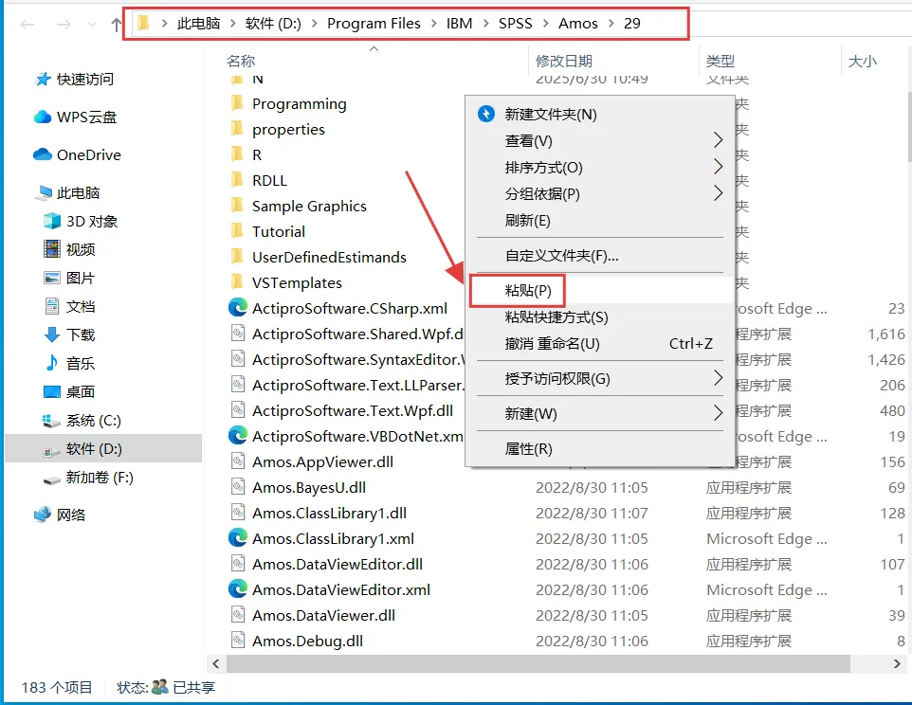Click dll icon of Amos.BayesU.dll
This screenshot has height=705, width=912.
pos(238,486)
